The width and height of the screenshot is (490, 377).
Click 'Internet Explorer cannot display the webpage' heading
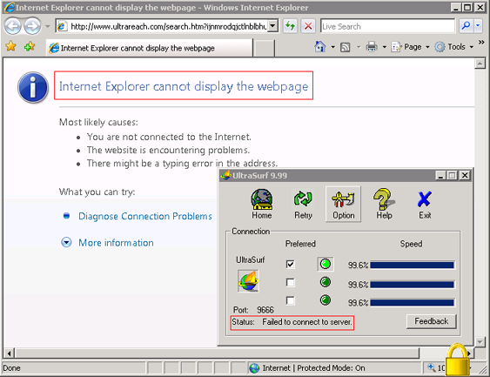tap(184, 86)
